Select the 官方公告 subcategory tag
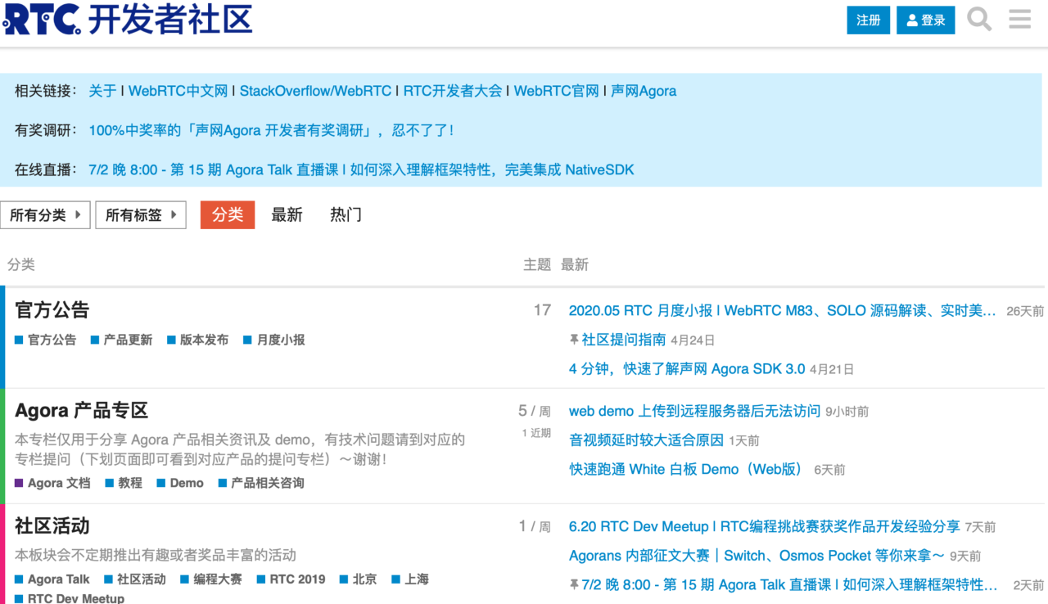Viewport: 1048px width, 604px height. coord(45,340)
